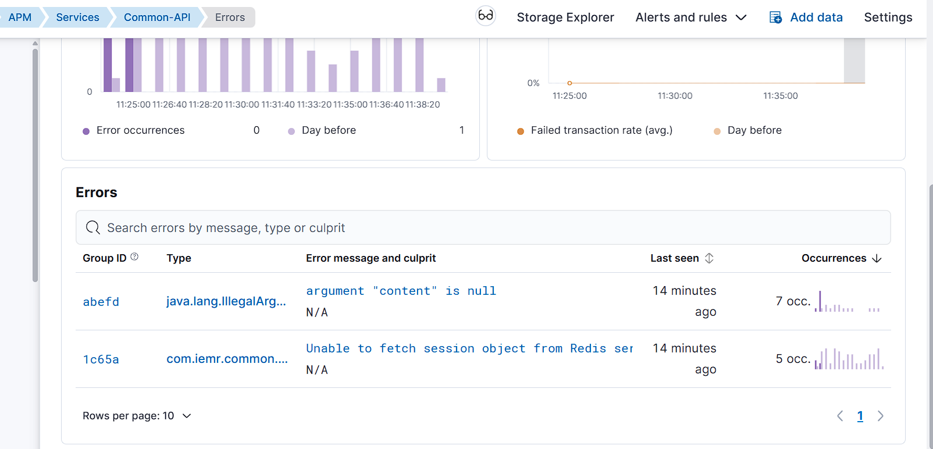The height and width of the screenshot is (449, 933).
Task: Go to next page arrow
Action: click(881, 416)
